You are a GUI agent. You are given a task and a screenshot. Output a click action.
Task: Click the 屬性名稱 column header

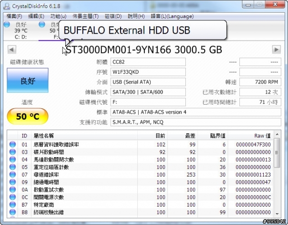click(84, 136)
